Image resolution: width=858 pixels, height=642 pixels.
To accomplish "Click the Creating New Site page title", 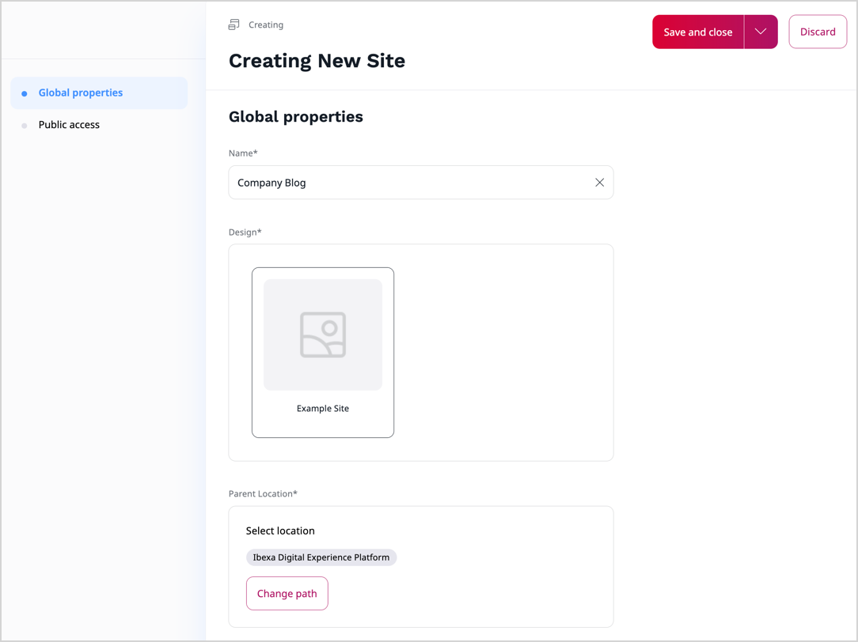I will pos(317,61).
